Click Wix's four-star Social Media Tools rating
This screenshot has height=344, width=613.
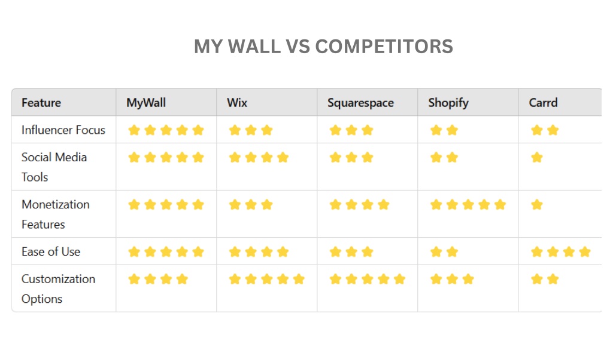(259, 158)
